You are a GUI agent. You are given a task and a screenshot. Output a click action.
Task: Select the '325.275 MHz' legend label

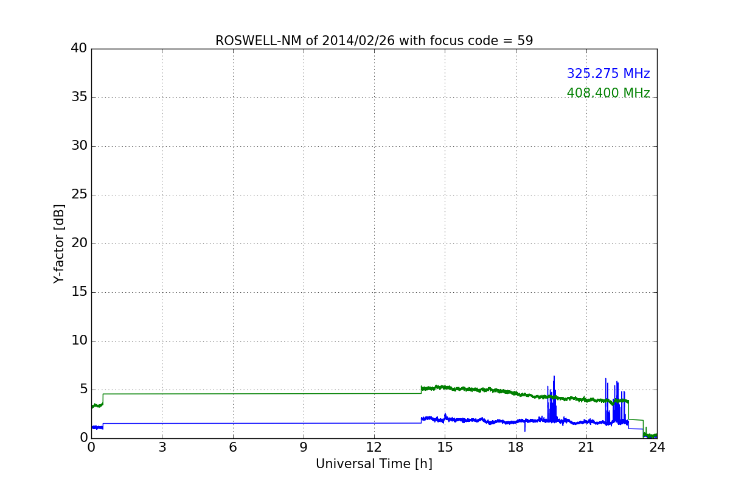[608, 74]
